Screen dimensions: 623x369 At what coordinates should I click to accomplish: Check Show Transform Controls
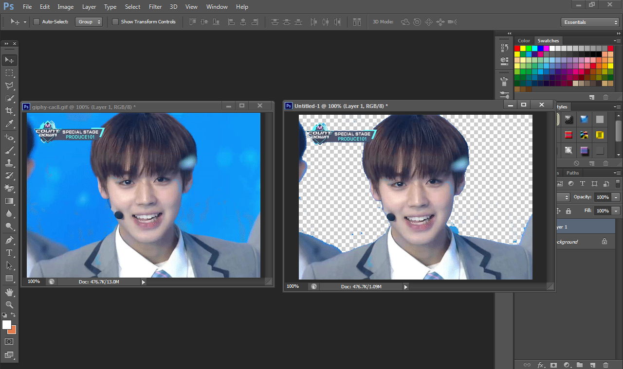(115, 22)
